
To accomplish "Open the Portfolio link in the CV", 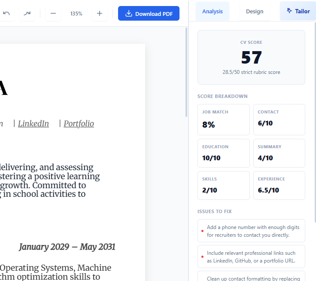I will click(79, 123).
